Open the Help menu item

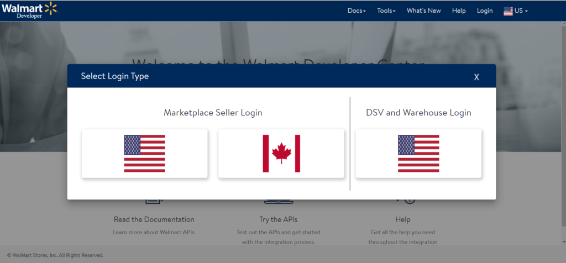pos(459,11)
